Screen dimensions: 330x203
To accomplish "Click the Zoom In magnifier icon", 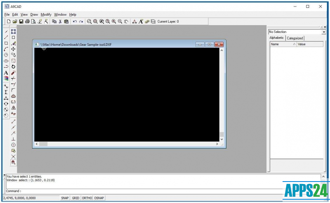I will coord(114,21).
